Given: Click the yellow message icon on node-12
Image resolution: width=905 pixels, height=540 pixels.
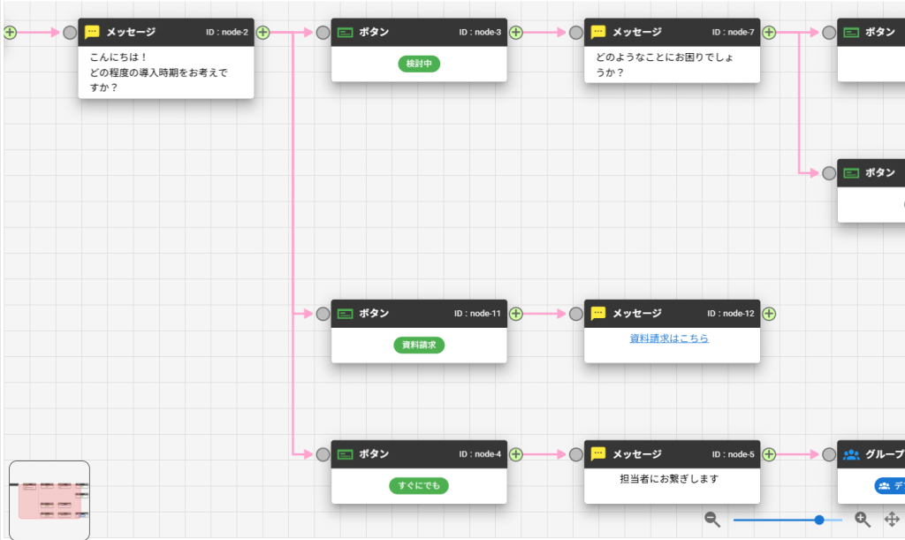Looking at the screenshot, I should (598, 314).
